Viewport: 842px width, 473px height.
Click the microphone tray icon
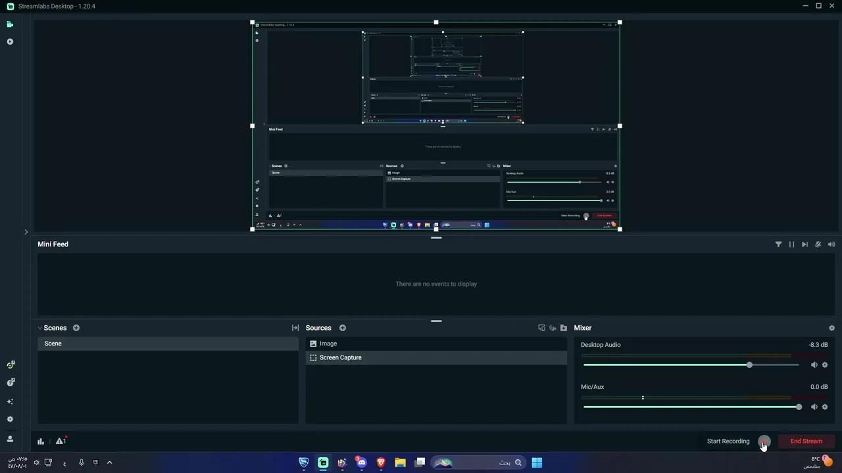coord(82,462)
